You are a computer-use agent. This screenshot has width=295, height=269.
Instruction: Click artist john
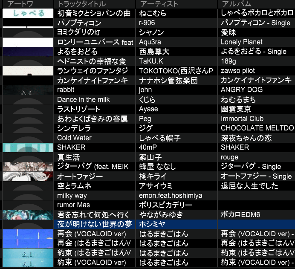145,90
